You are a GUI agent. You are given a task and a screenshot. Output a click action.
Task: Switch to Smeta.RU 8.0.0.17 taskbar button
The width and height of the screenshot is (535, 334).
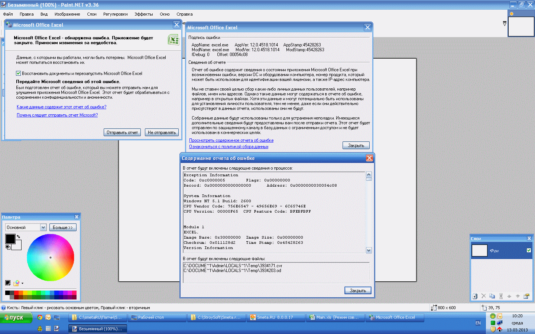click(275, 317)
